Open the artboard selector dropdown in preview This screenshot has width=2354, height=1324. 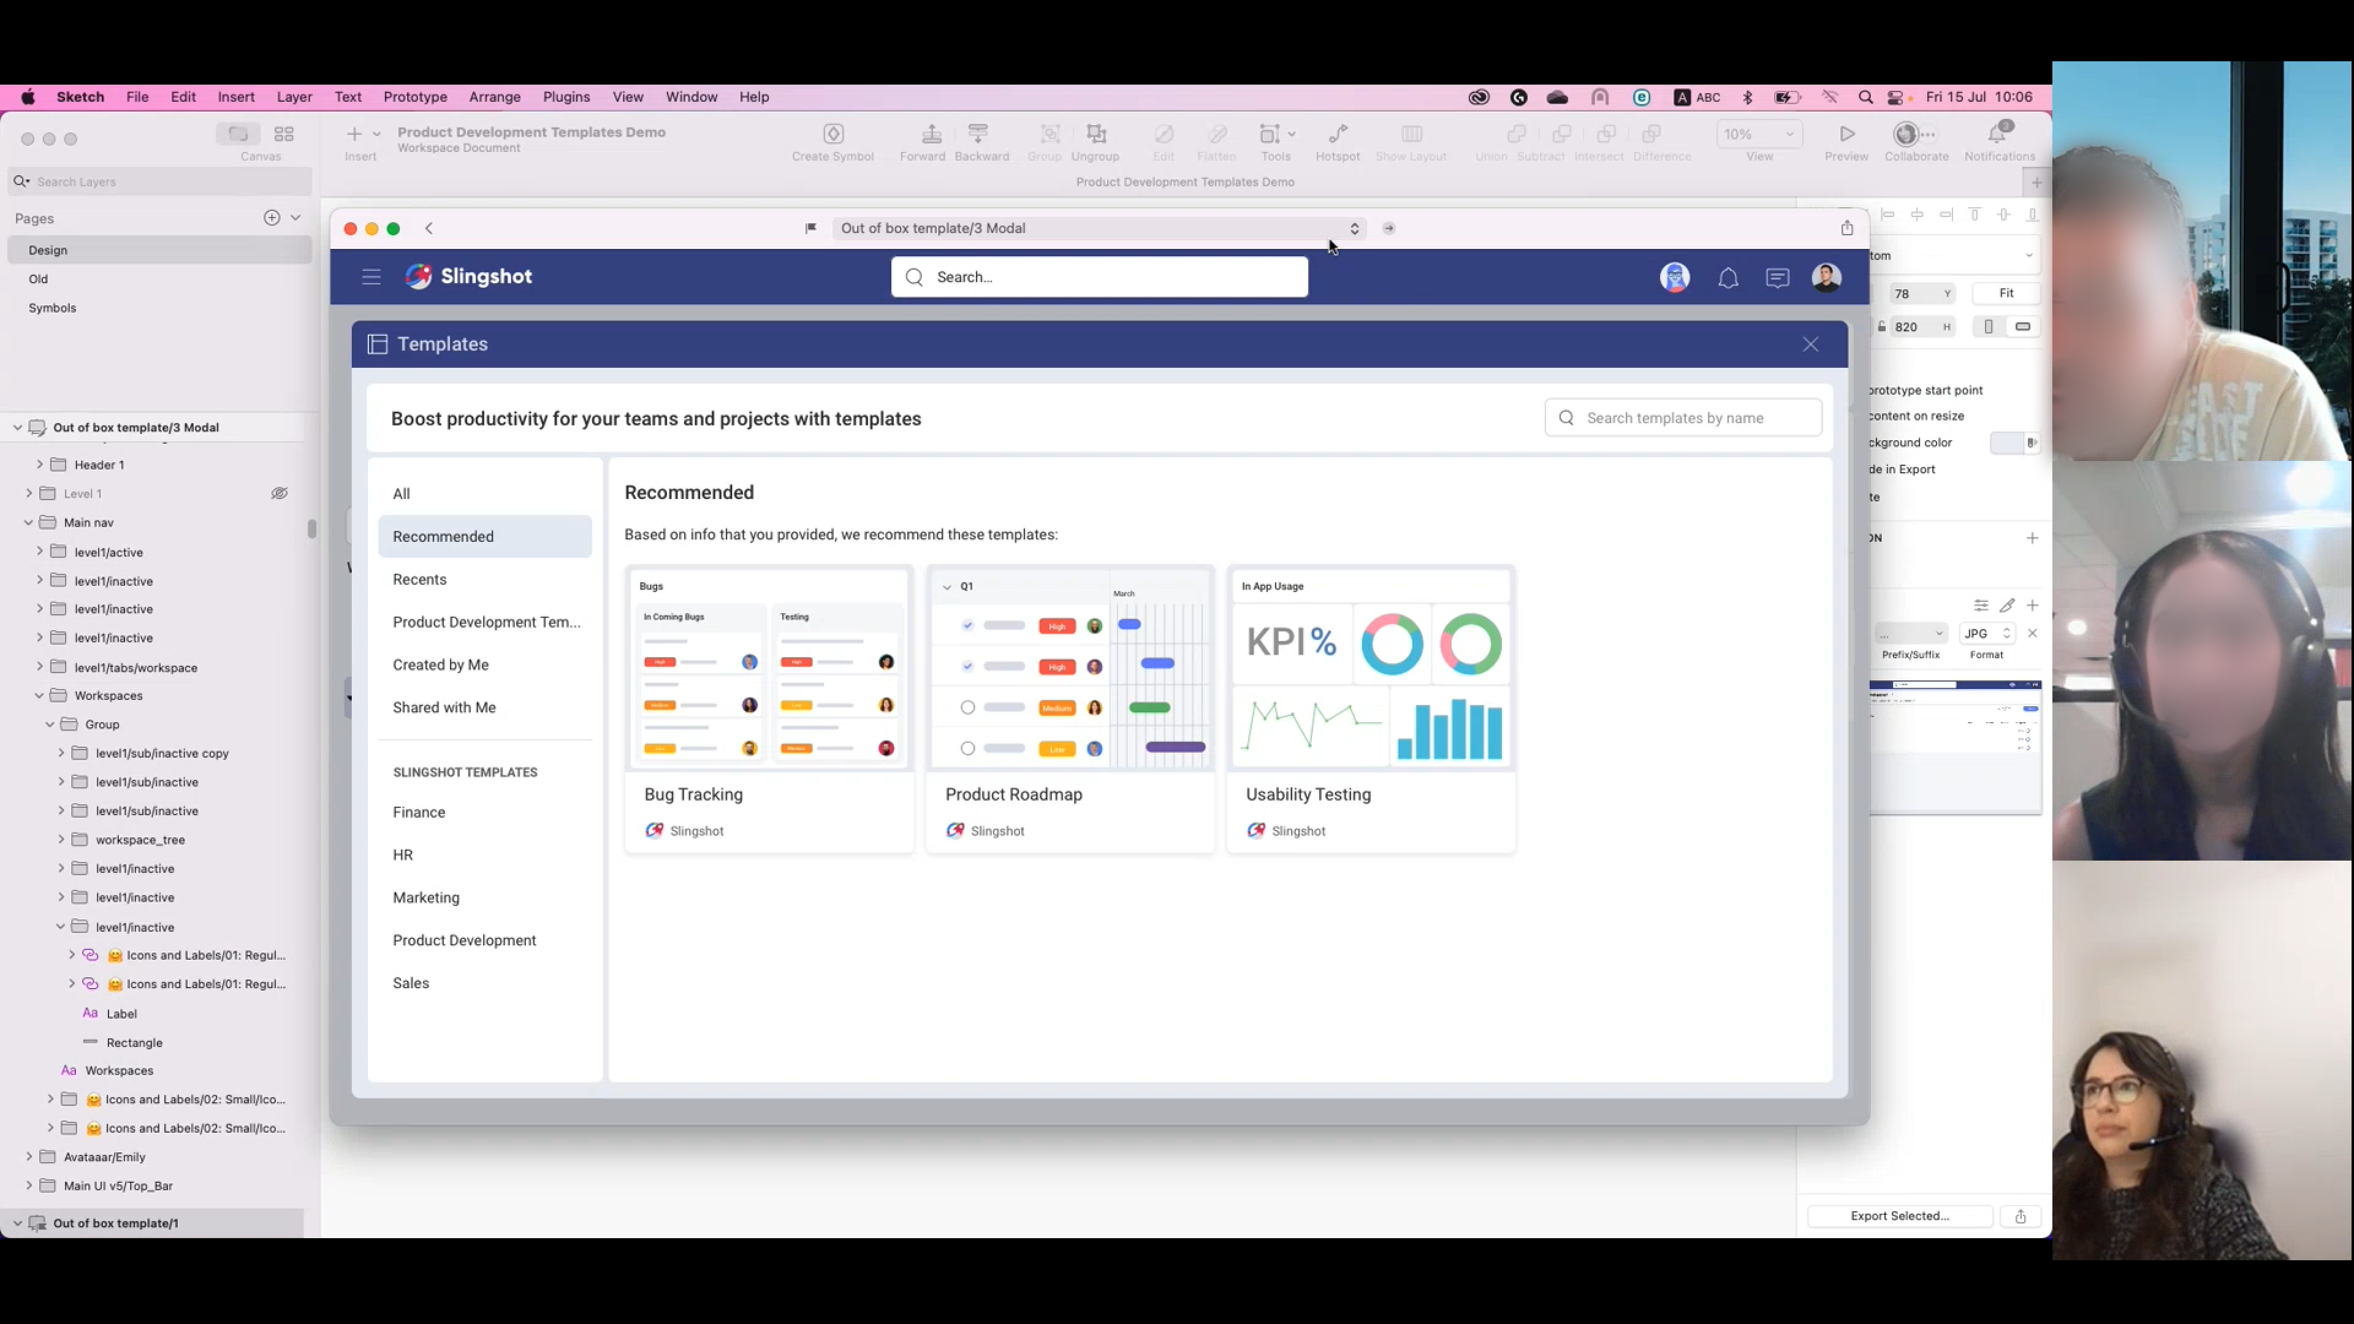click(1099, 229)
